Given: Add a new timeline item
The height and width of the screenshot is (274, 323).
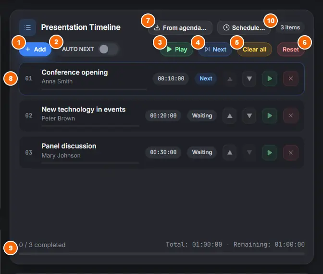Looking at the screenshot, I should (35, 49).
